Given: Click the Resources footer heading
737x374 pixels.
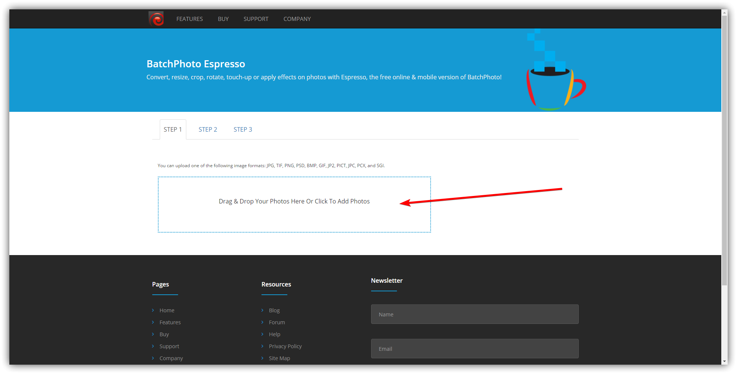Looking at the screenshot, I should [x=276, y=284].
